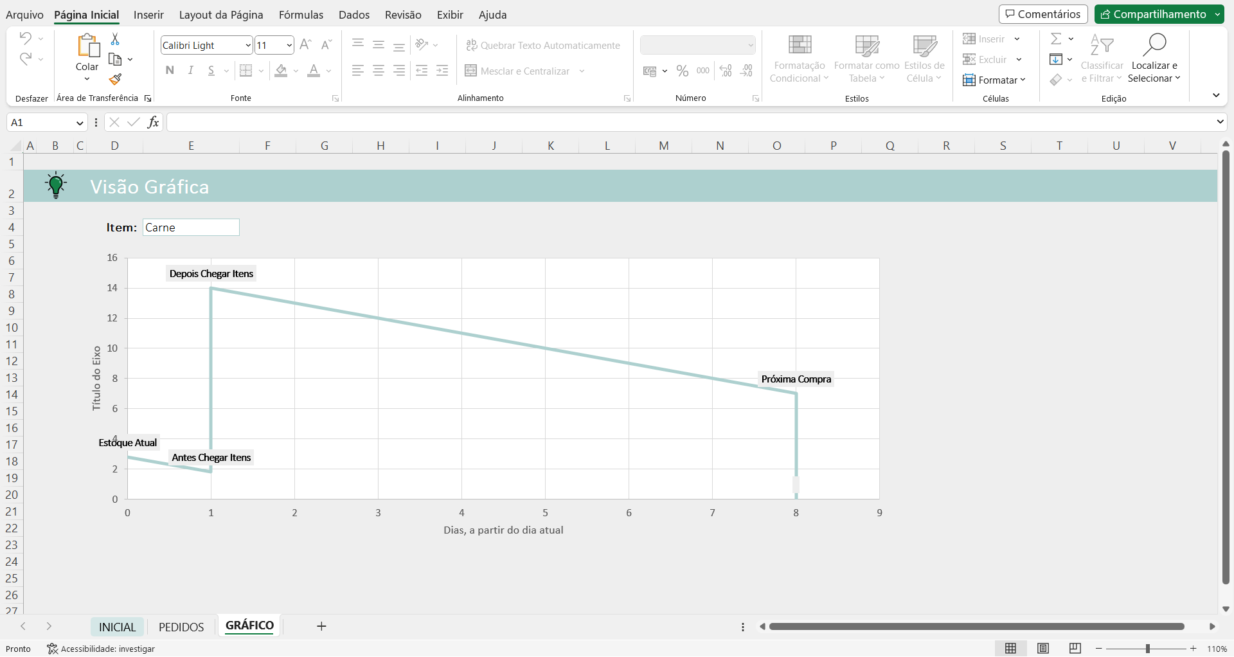The width and height of the screenshot is (1234, 657).
Task: Expand the Fill Color (Cor de Preenchimento) dropdown
Action: (x=296, y=71)
